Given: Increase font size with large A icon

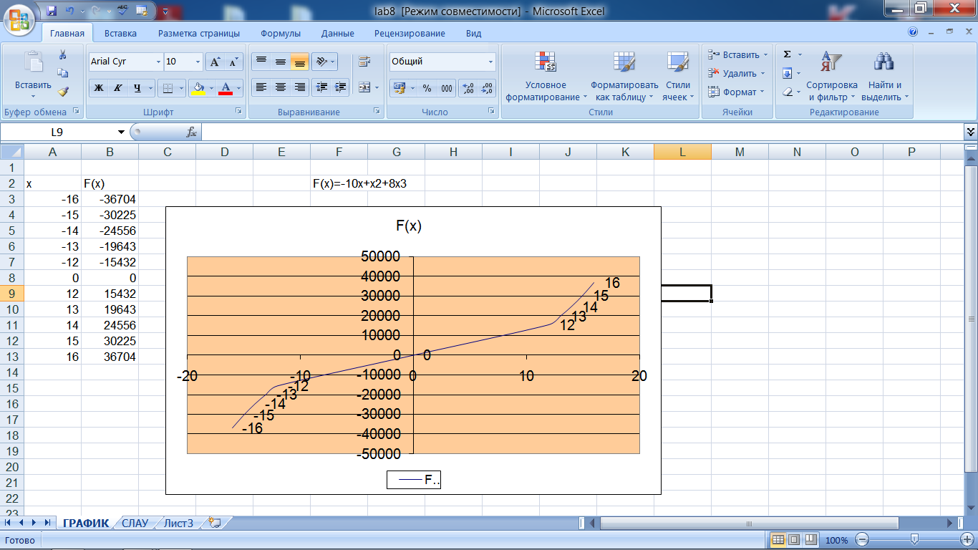Looking at the screenshot, I should coord(215,62).
